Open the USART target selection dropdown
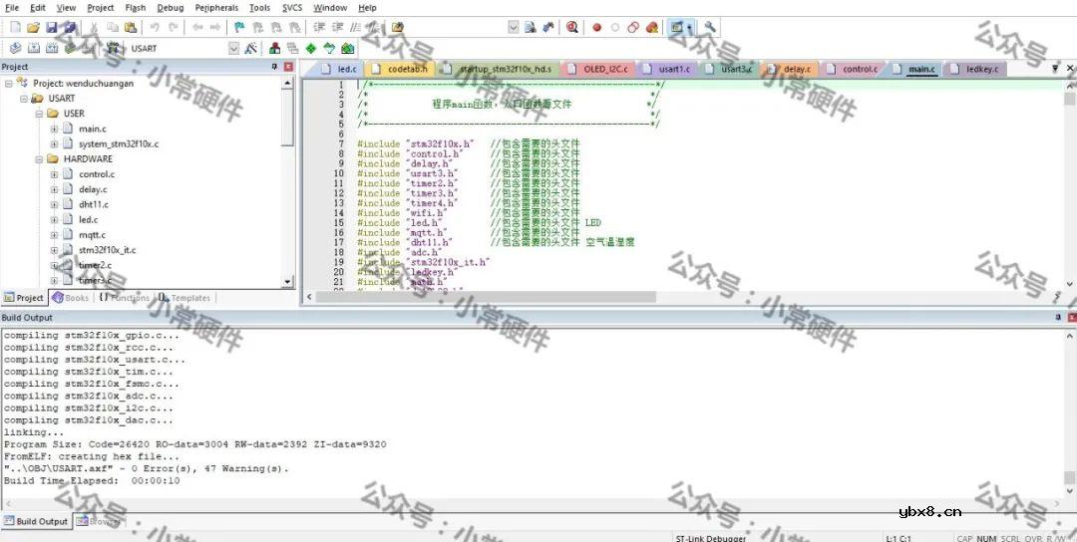The image size is (1077, 542). 233,48
